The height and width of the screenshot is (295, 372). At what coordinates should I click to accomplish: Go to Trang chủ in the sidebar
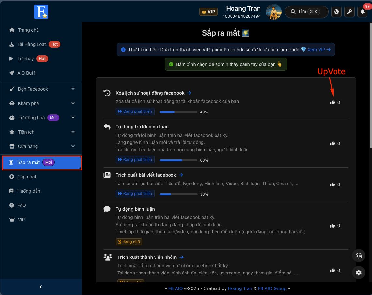click(28, 30)
